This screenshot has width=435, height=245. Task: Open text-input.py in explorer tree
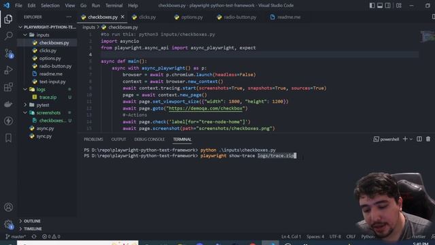click(47, 82)
